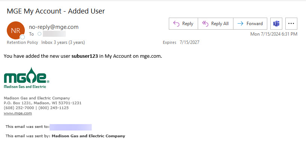The width and height of the screenshot is (306, 150).
Task: Click the Reply All button
Action: coord(215,24)
